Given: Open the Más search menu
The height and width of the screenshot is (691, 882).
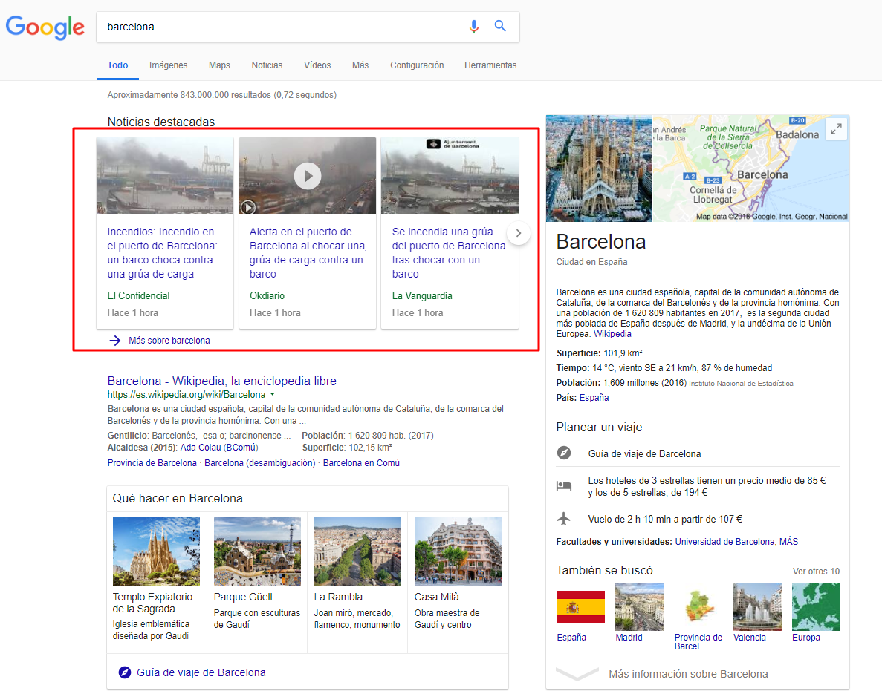Looking at the screenshot, I should pyautogui.click(x=360, y=65).
